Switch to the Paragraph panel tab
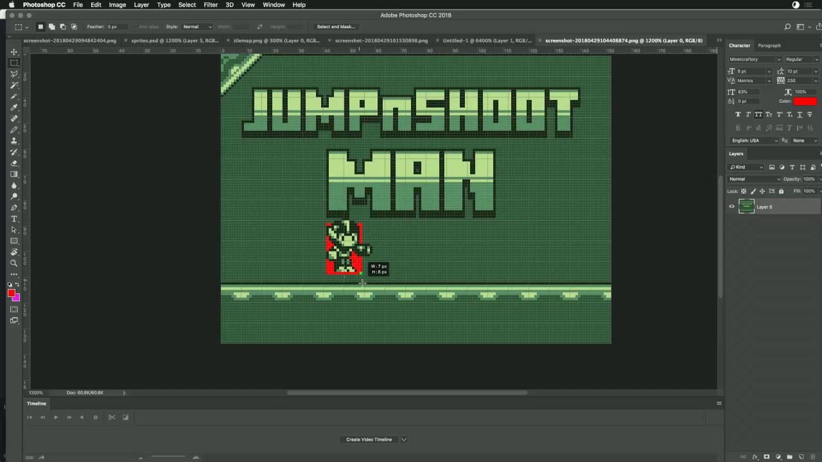Image resolution: width=822 pixels, height=462 pixels. (x=769, y=46)
